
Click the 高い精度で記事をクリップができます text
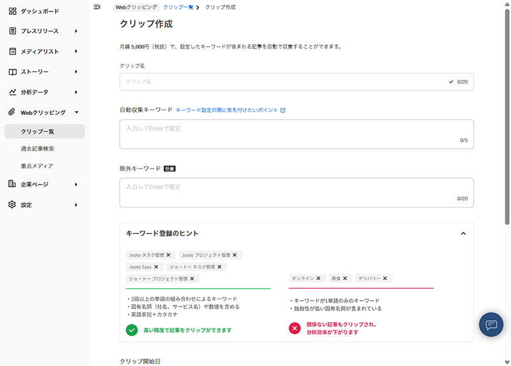coord(187,330)
